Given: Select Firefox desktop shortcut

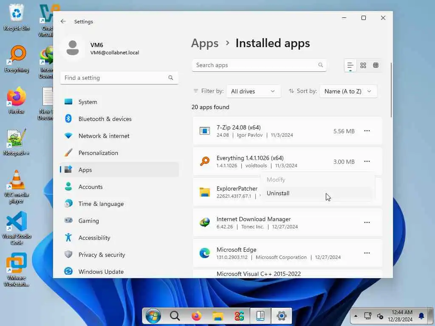Looking at the screenshot, I should coord(17,100).
